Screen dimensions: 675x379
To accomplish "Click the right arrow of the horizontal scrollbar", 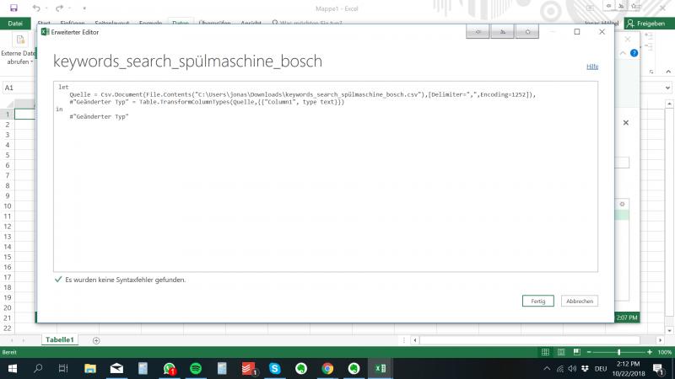I will click(x=660, y=340).
